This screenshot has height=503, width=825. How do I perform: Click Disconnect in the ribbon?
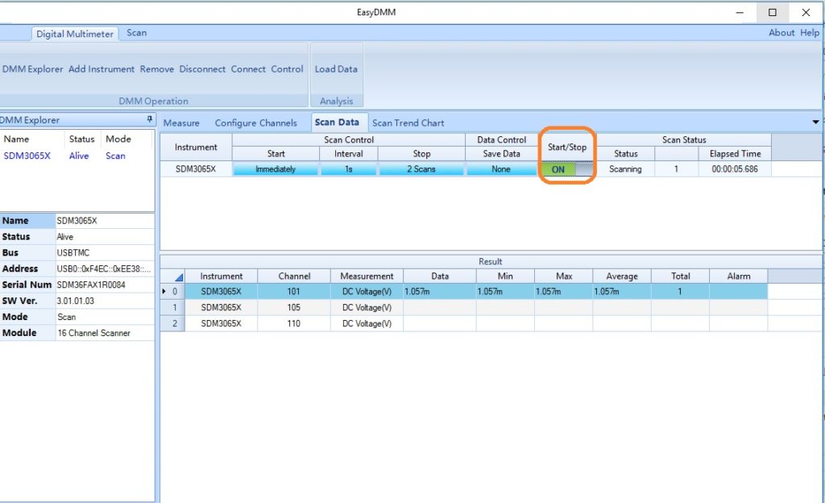(x=202, y=69)
